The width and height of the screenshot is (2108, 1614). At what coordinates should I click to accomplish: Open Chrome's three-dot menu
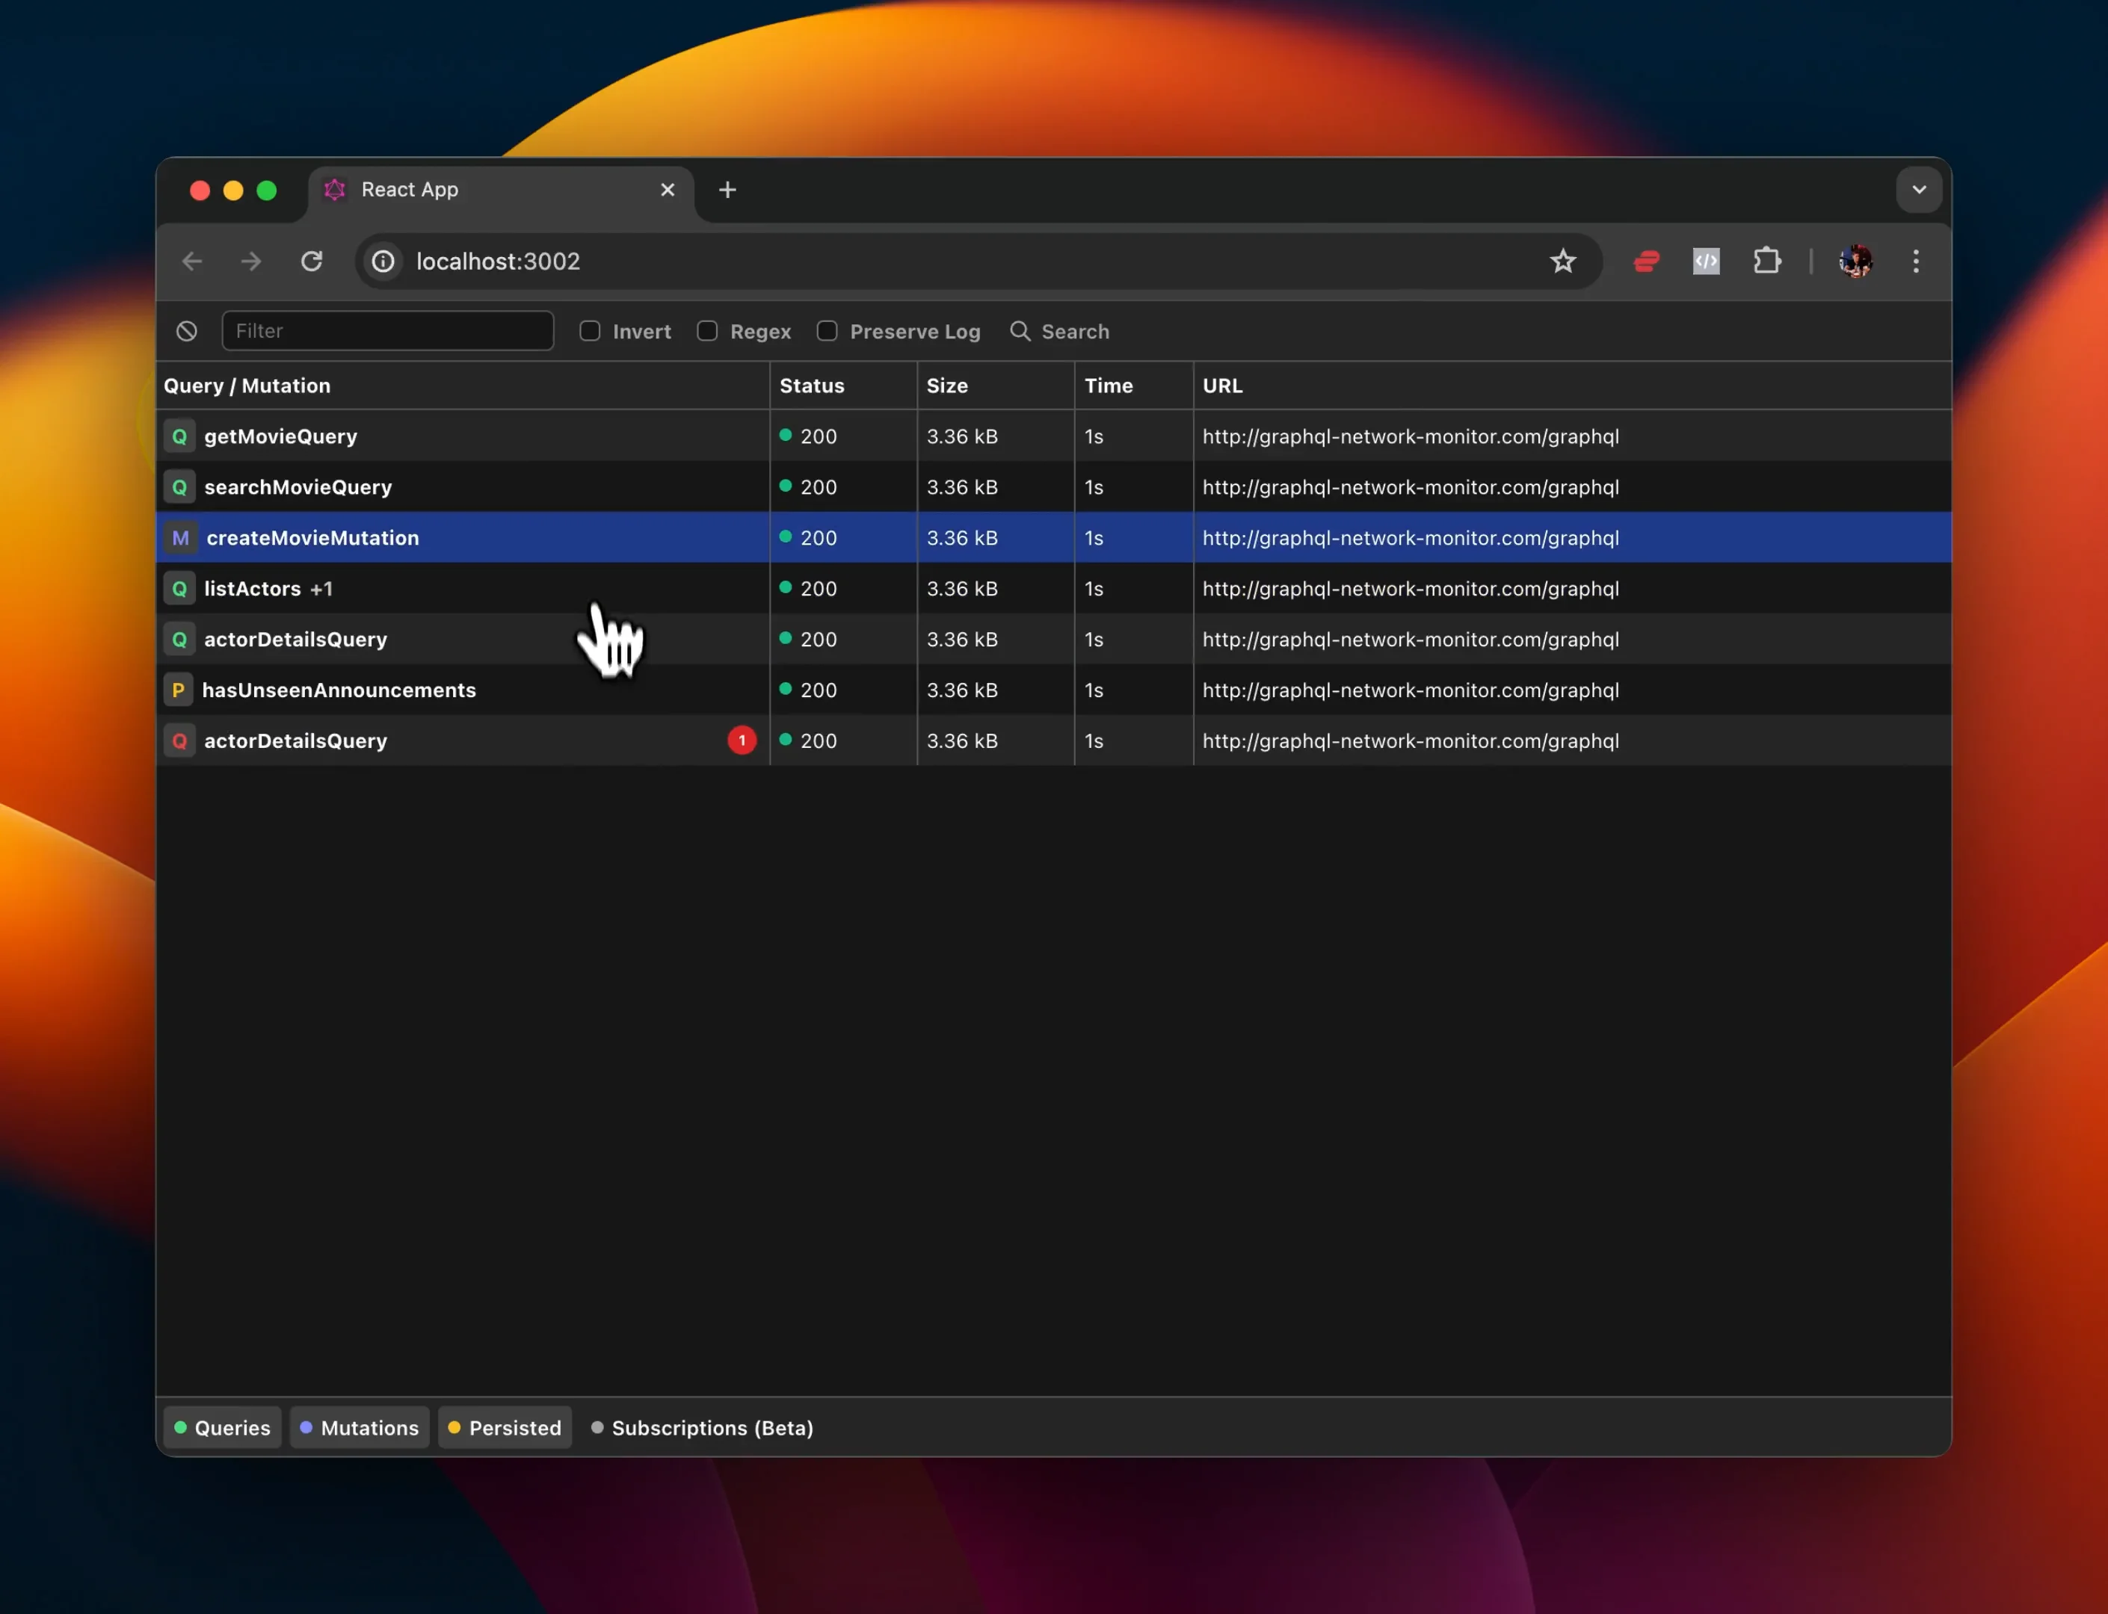coord(1916,262)
